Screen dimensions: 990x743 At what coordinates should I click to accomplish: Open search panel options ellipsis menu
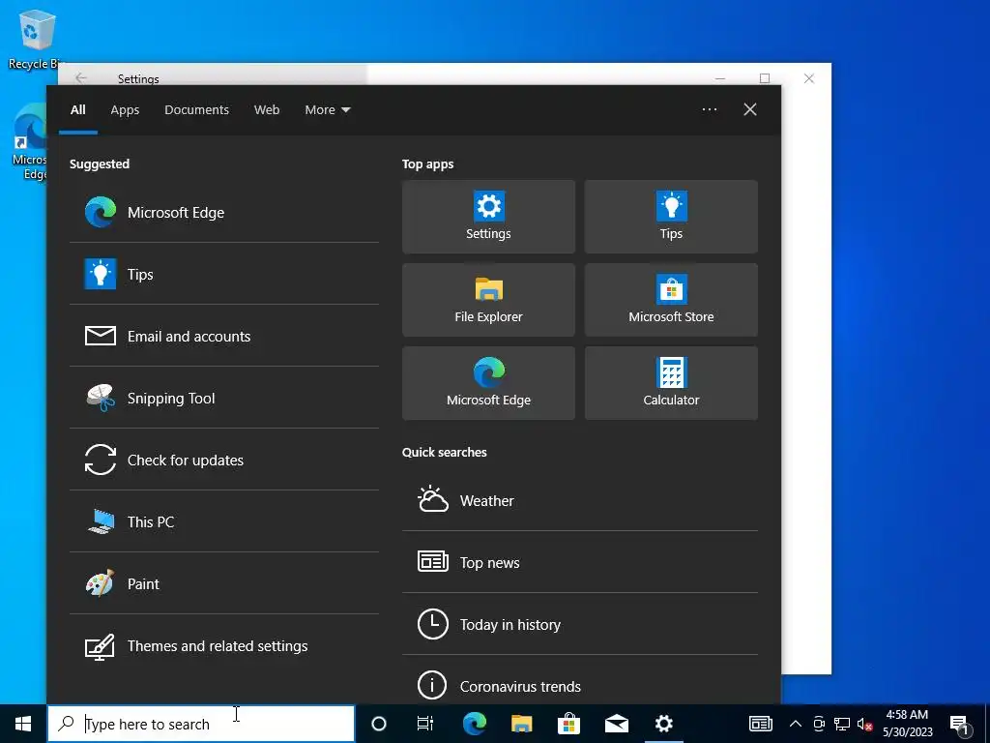(710, 109)
